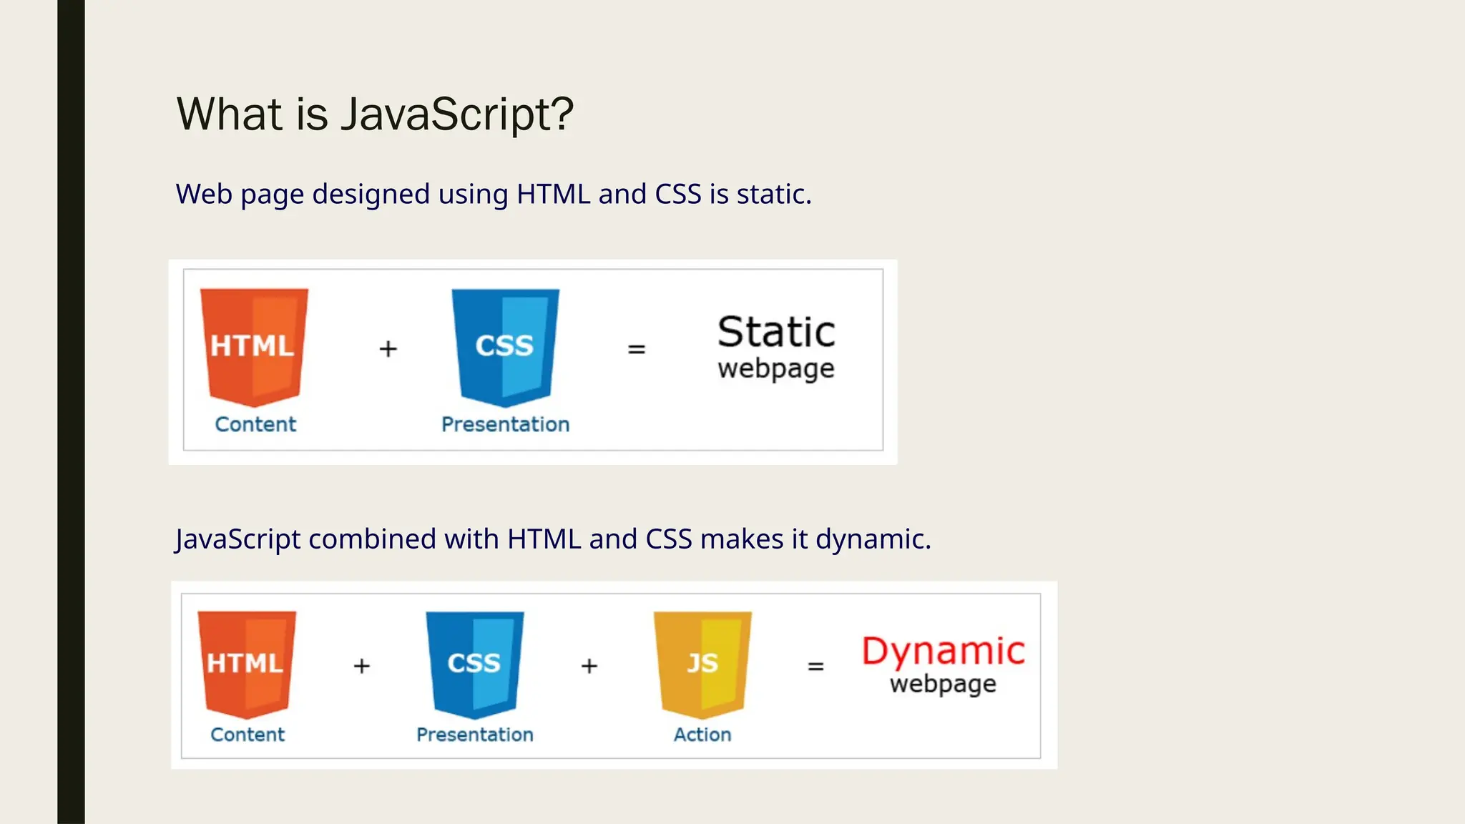Click the 'Action' label under JS

[702, 735]
